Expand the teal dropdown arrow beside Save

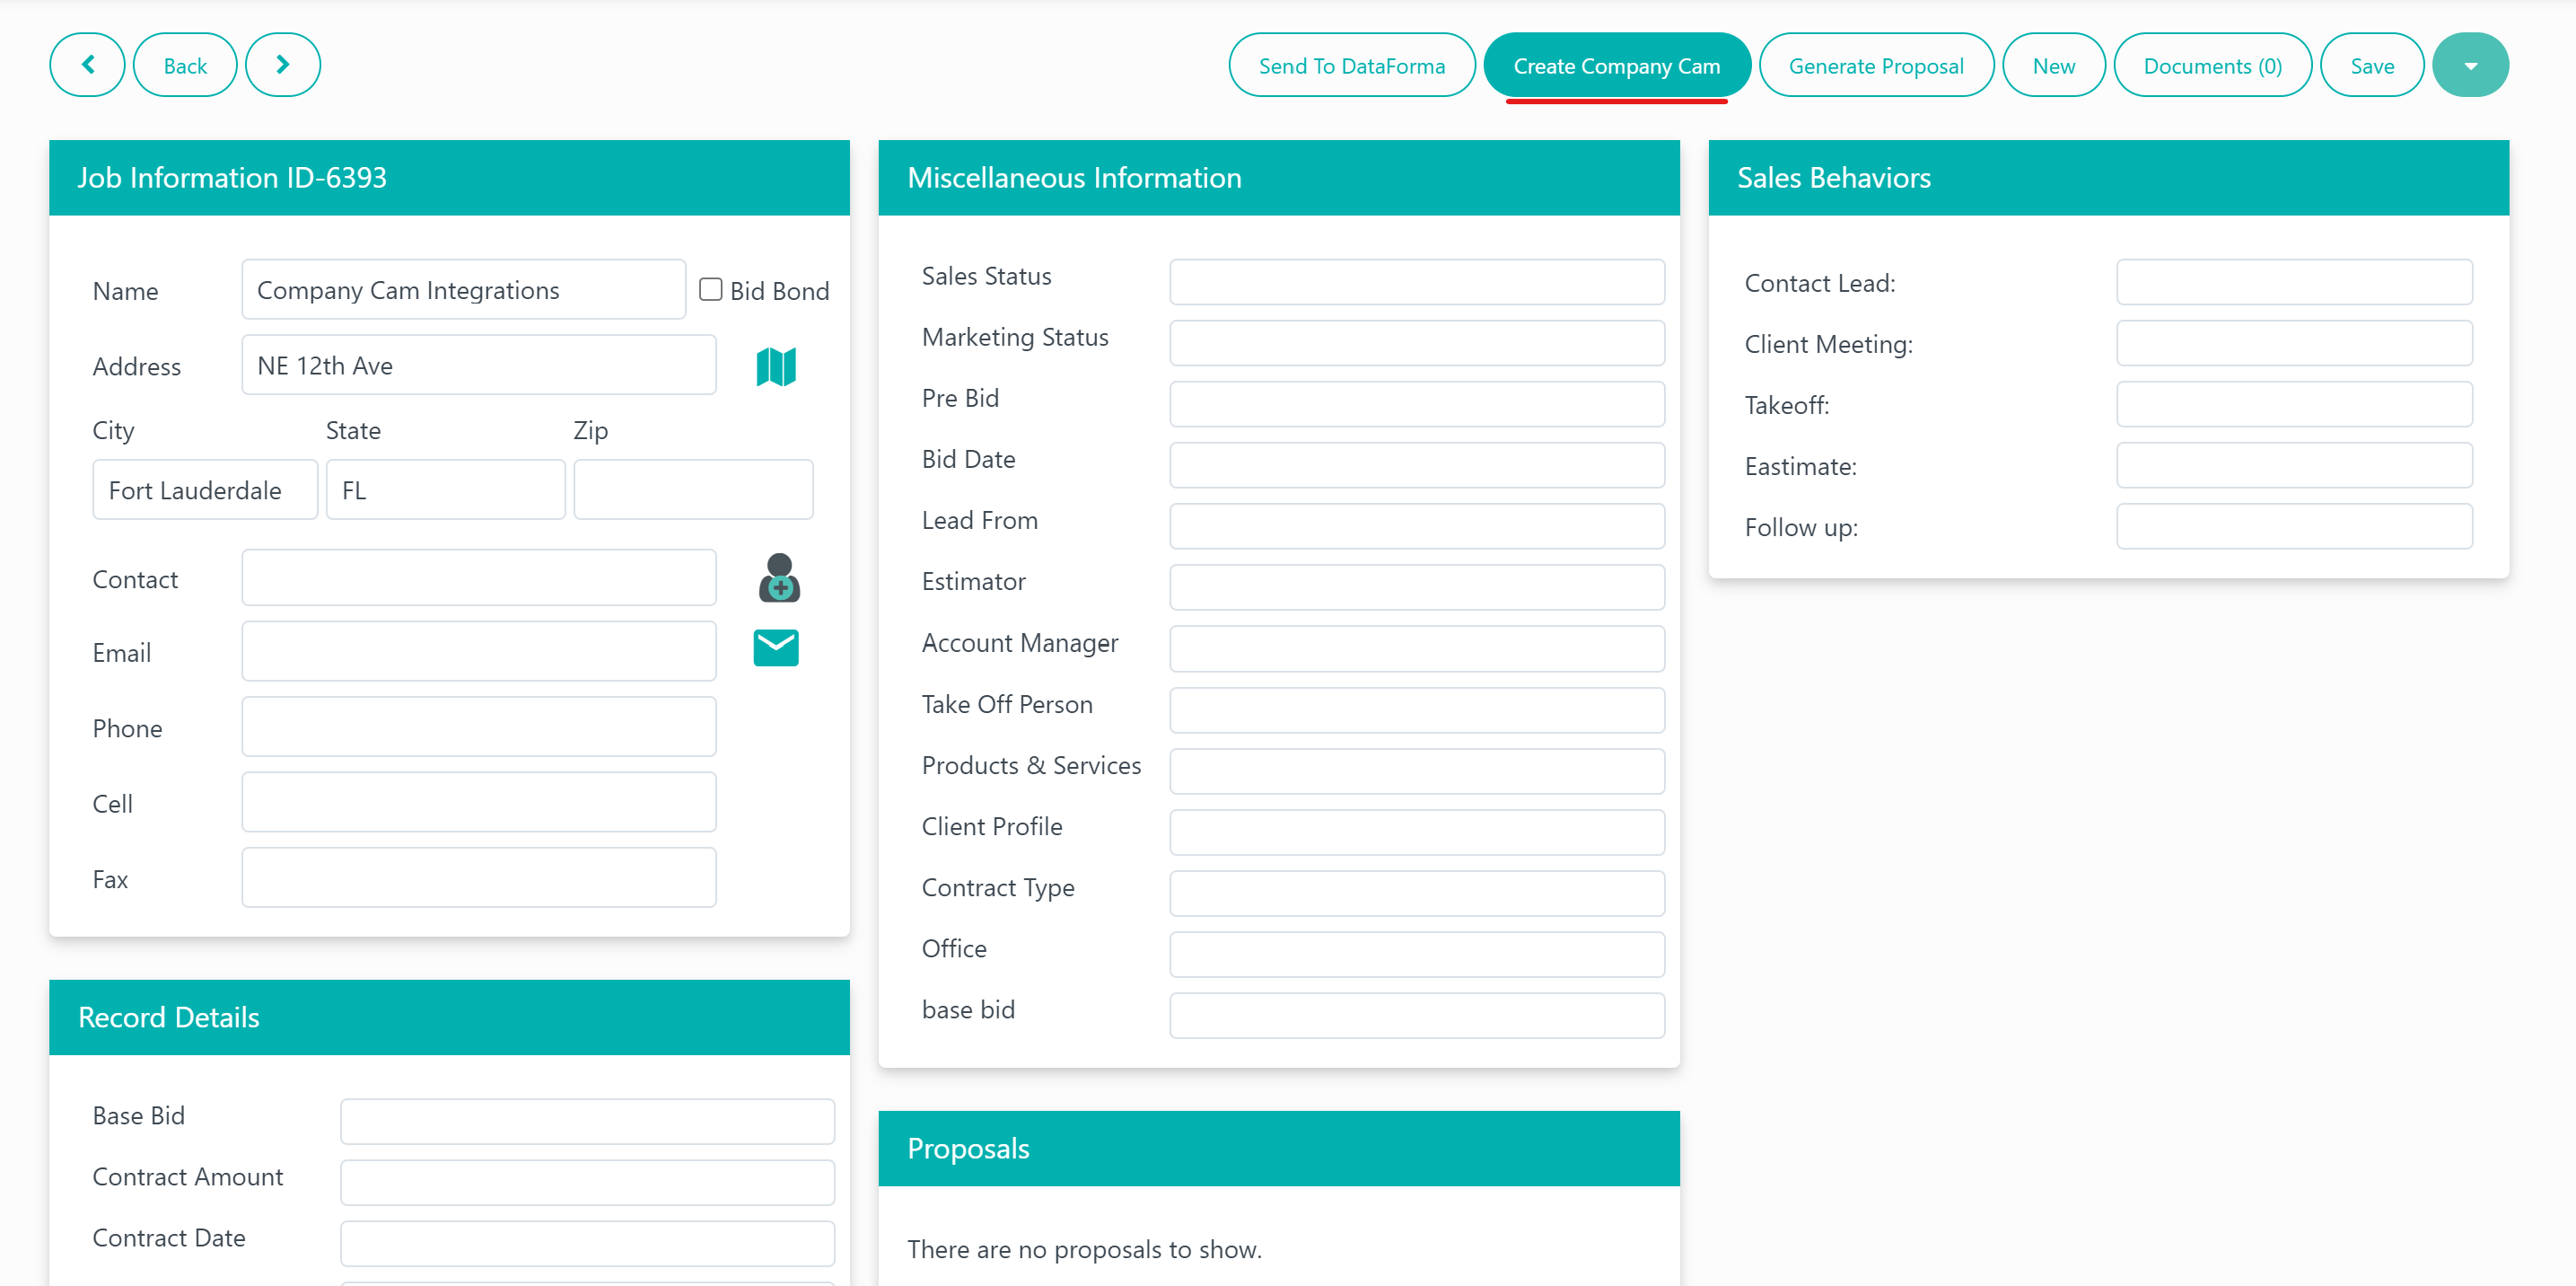pos(2470,65)
